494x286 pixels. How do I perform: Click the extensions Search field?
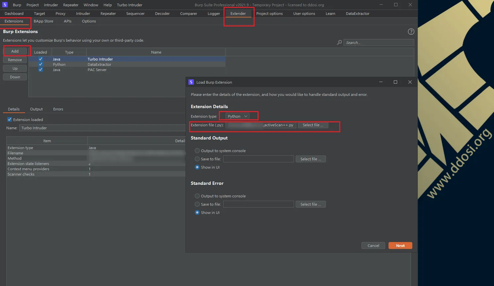coord(379,43)
